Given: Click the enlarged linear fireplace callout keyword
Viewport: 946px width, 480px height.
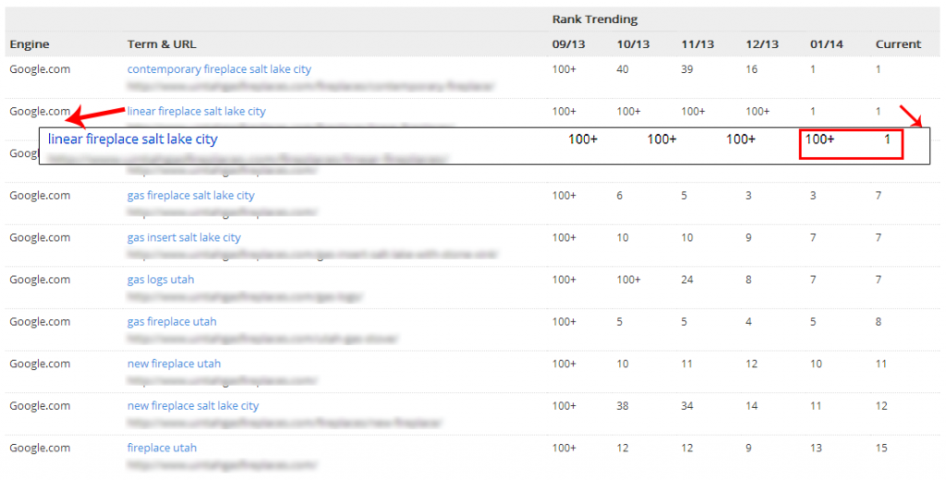Looking at the screenshot, I should tap(133, 139).
